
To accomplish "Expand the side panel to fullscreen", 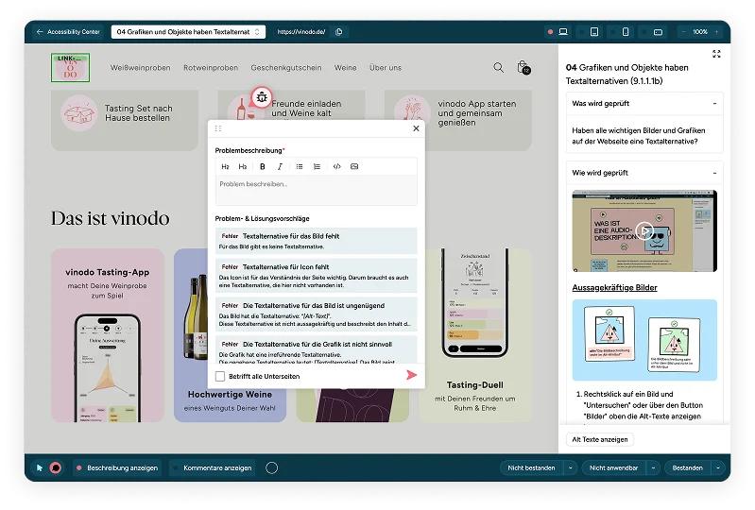I will [x=716, y=54].
